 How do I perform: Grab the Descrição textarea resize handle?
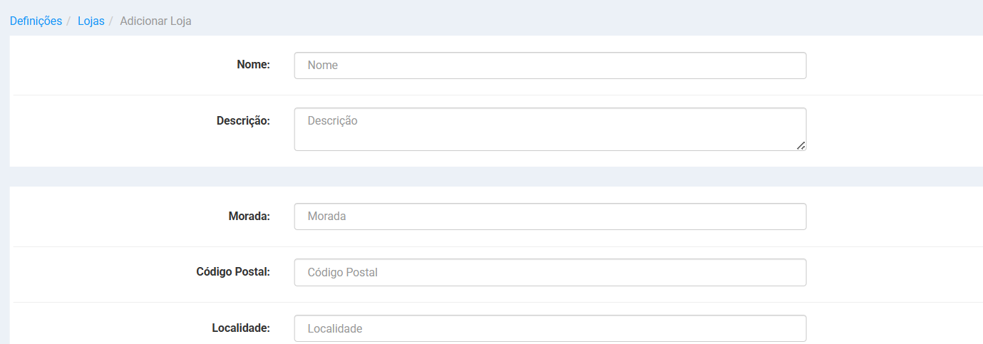pos(801,145)
